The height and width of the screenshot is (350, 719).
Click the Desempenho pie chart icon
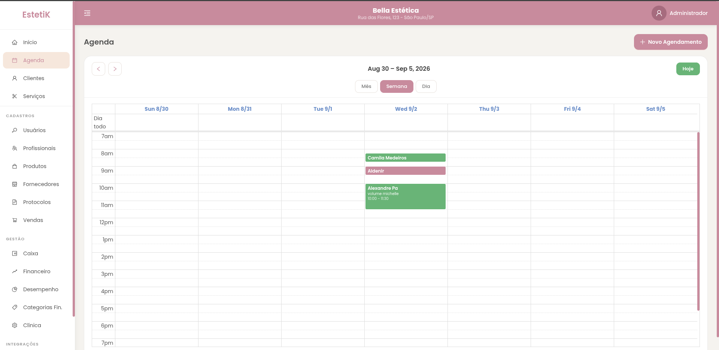(15, 289)
